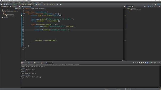The image size is (161, 90).
Task: Open the Source menu
Action: (x=9, y=2)
